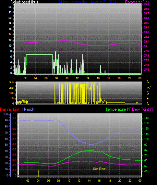Viewport: 157px width, 185px height.
Task: Click the Dew Point (°F) legend label
Action: [144, 109]
